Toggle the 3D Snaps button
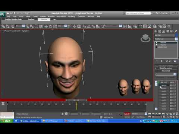 pos(84,26)
